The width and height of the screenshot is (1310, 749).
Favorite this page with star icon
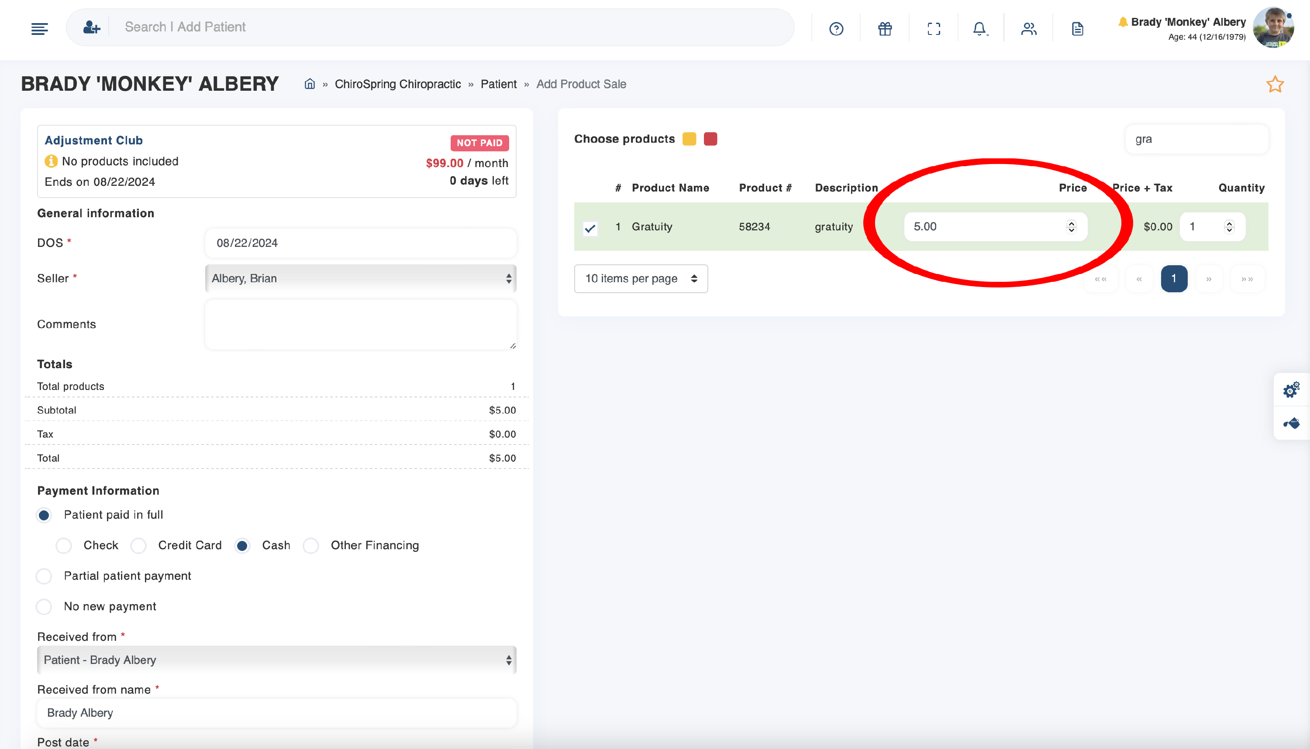1275,84
